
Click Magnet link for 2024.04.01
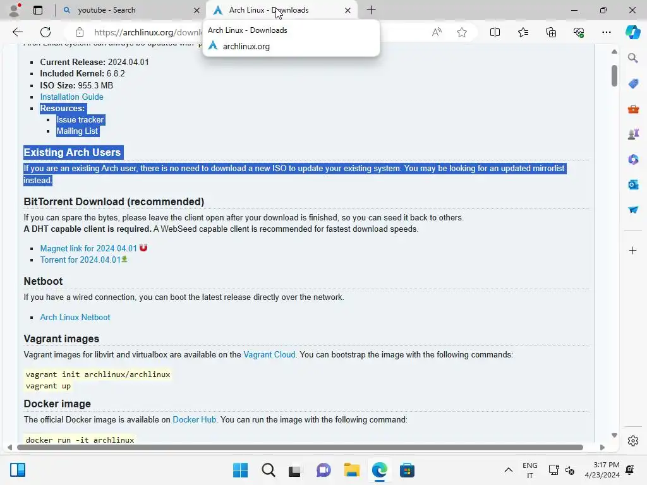[88, 248]
